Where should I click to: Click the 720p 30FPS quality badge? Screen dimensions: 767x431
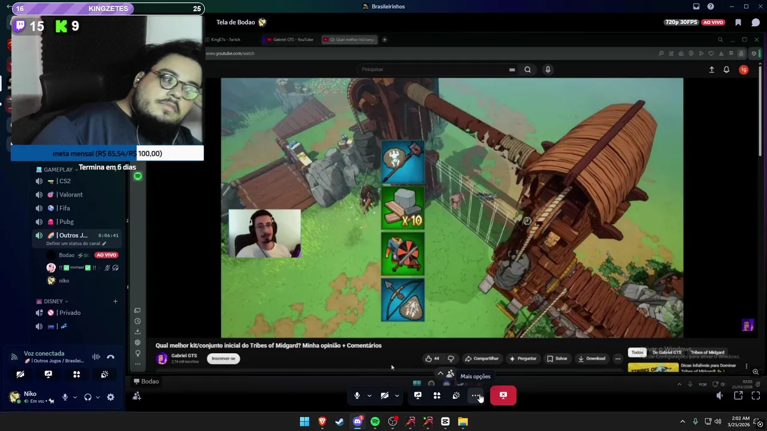(681, 22)
